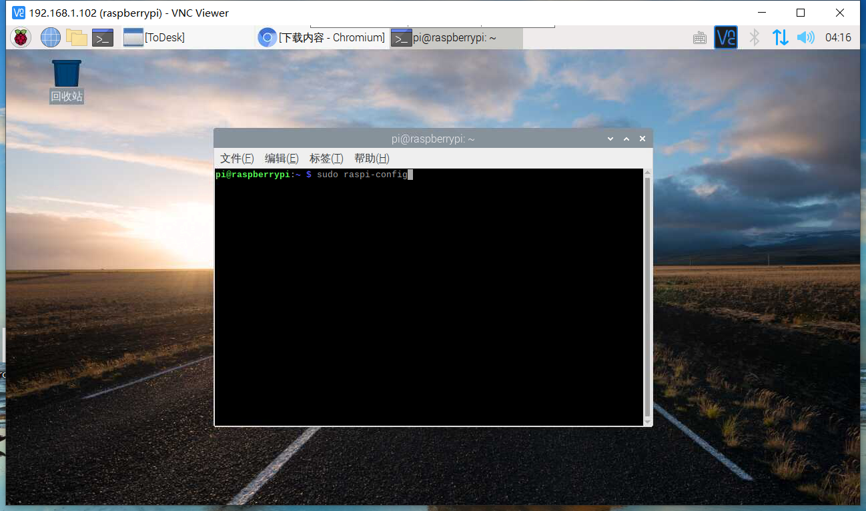The image size is (866, 511).
Task: Open the 标签(T) terminal menu
Action: [326, 158]
